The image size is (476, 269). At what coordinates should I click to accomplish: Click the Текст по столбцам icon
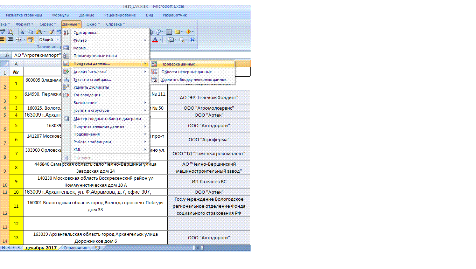pyautogui.click(x=66, y=80)
